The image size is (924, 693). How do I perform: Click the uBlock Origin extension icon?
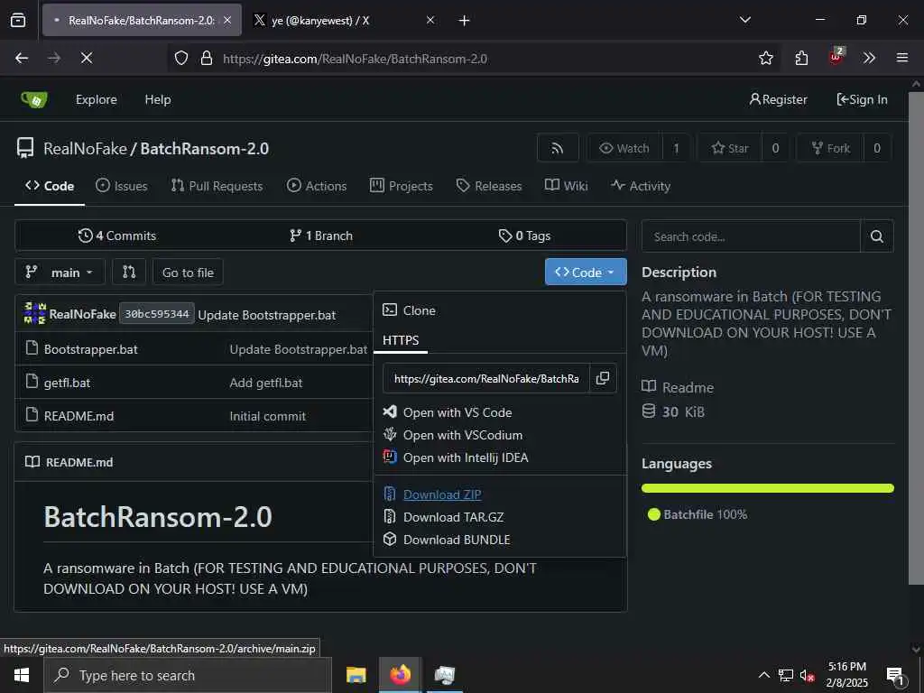pyautogui.click(x=836, y=57)
